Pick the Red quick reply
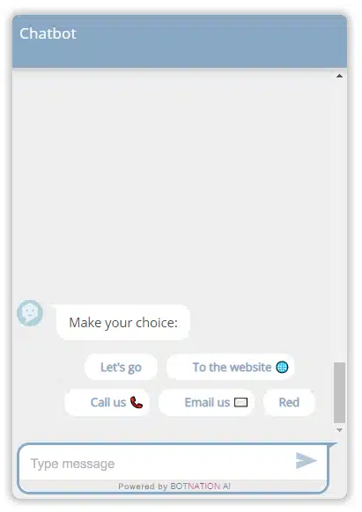 [x=289, y=402]
